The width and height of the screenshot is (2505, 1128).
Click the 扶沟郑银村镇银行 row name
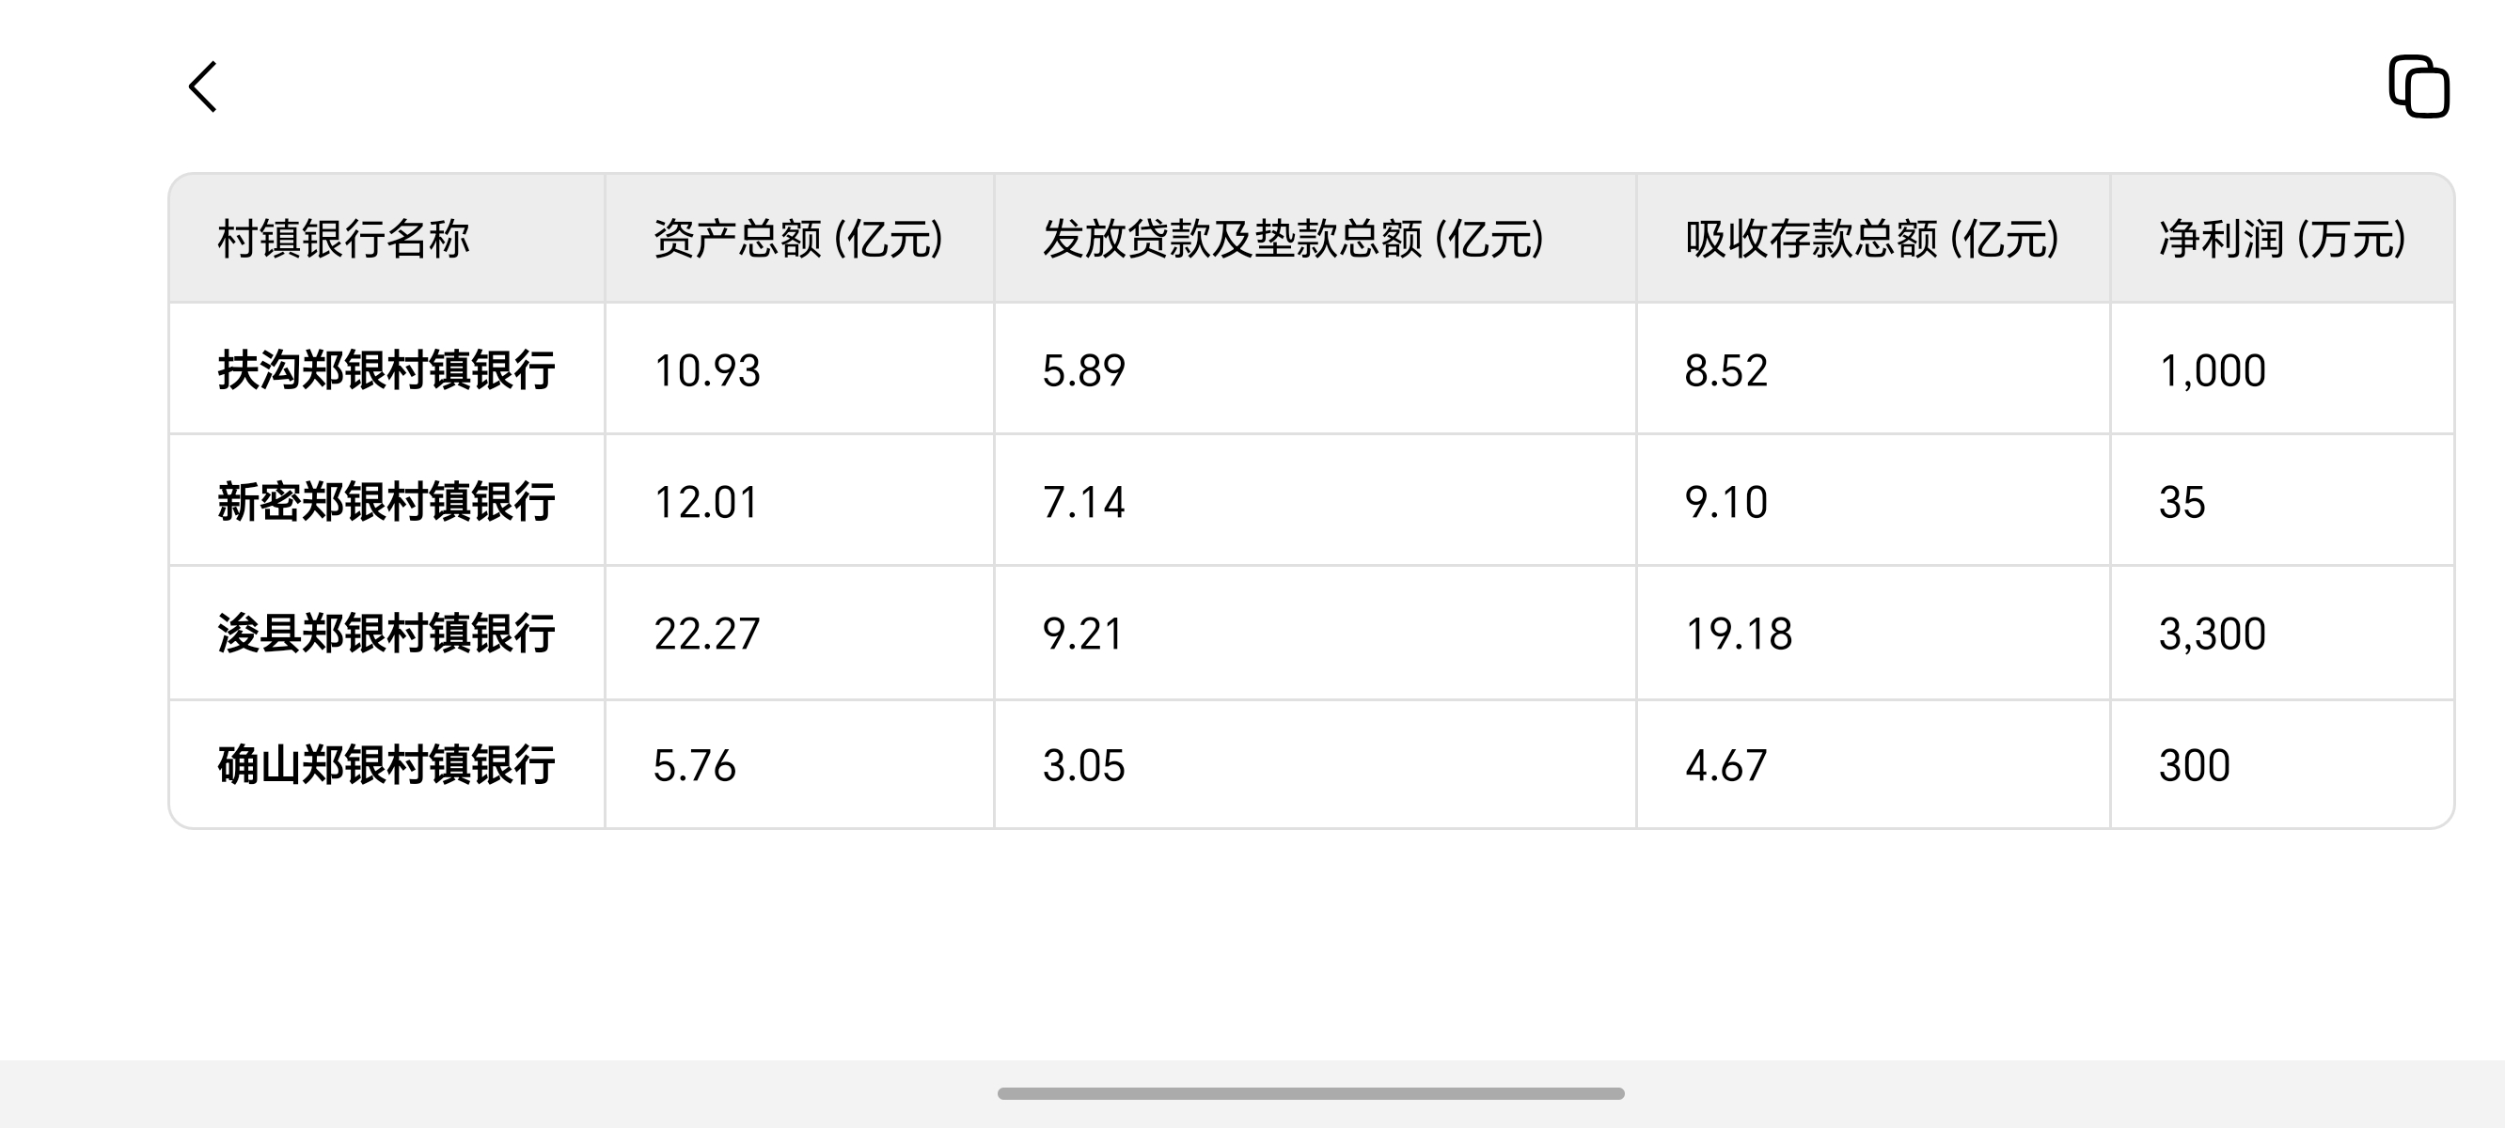(386, 370)
